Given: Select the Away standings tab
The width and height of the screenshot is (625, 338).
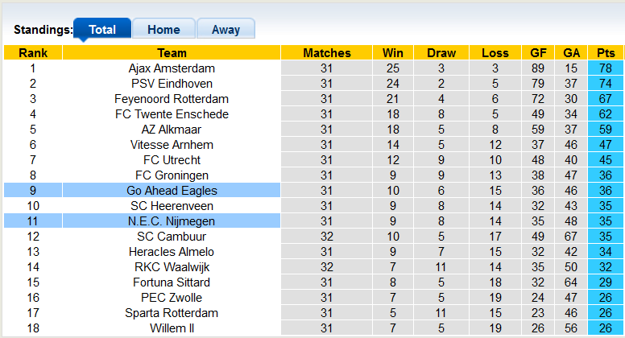Looking at the screenshot, I should click(226, 30).
